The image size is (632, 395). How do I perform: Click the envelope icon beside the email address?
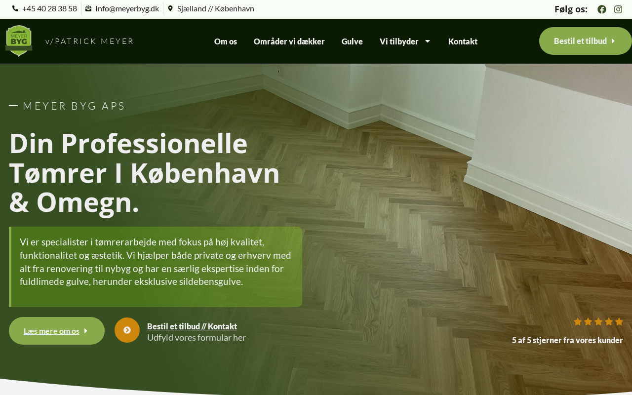(x=88, y=8)
